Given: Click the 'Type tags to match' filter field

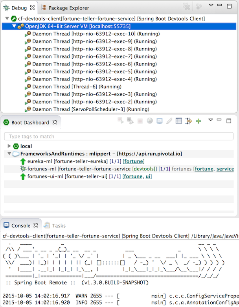Looking at the screenshot, I should pyautogui.click(x=118, y=136).
